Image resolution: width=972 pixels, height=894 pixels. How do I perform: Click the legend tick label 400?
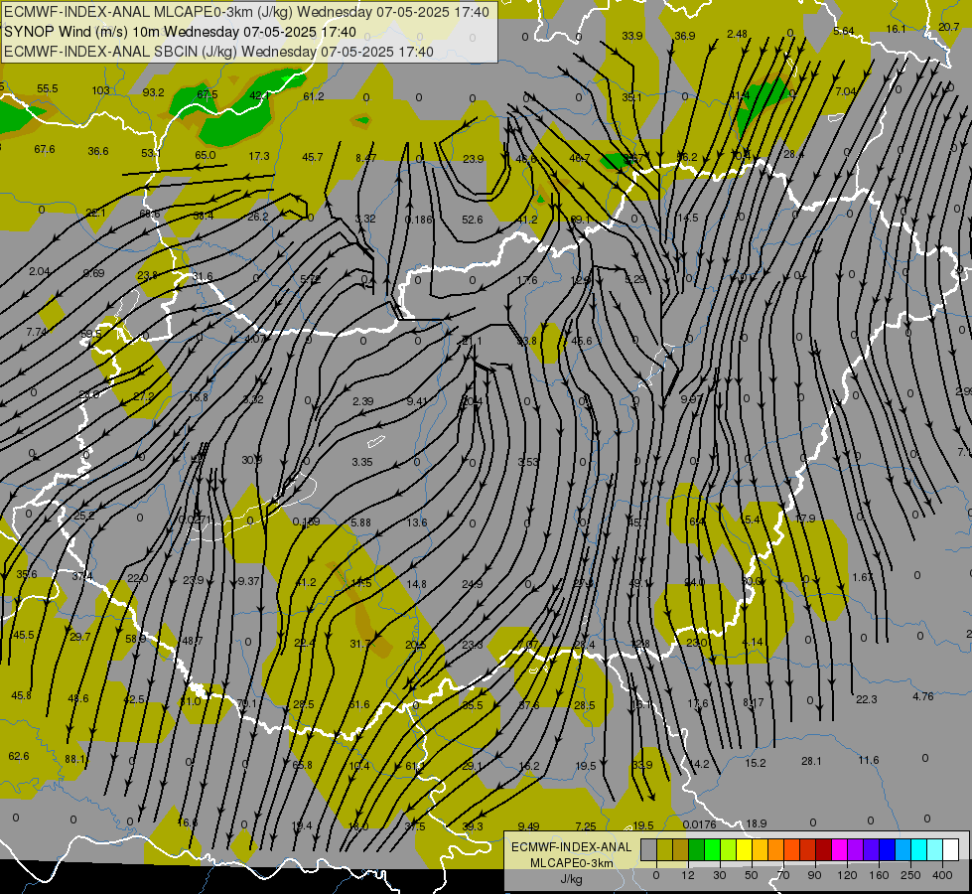[942, 875]
